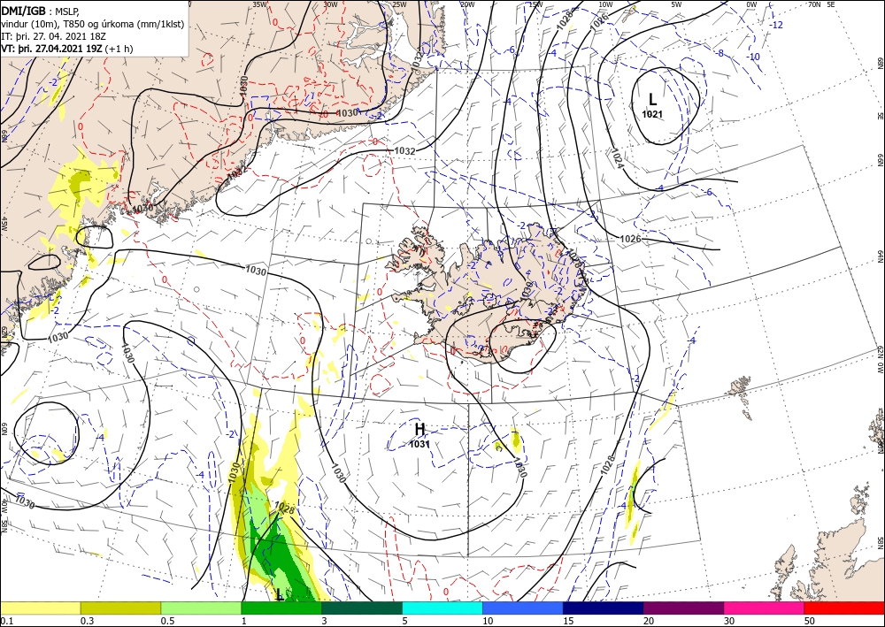Click the "L" low-pressure marker above 1021
This screenshot has height=627, width=885.
[652, 100]
